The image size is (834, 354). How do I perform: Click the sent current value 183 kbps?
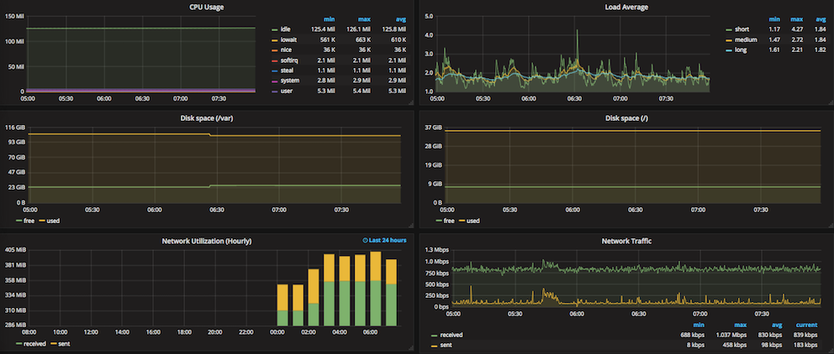click(x=805, y=345)
